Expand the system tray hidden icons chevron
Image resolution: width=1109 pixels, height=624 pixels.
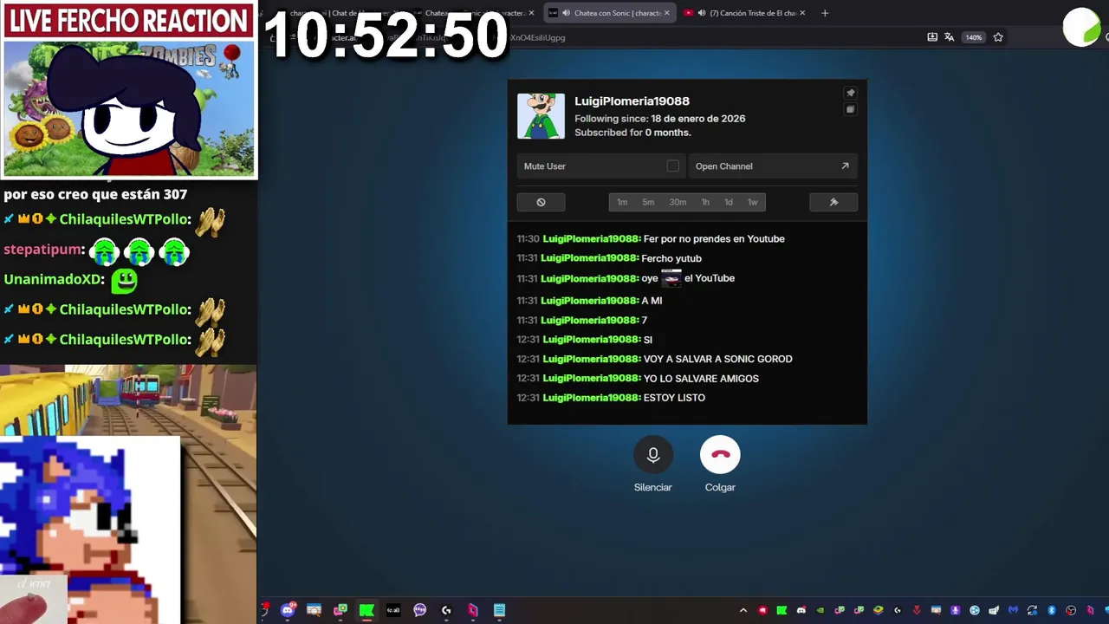pos(743,610)
